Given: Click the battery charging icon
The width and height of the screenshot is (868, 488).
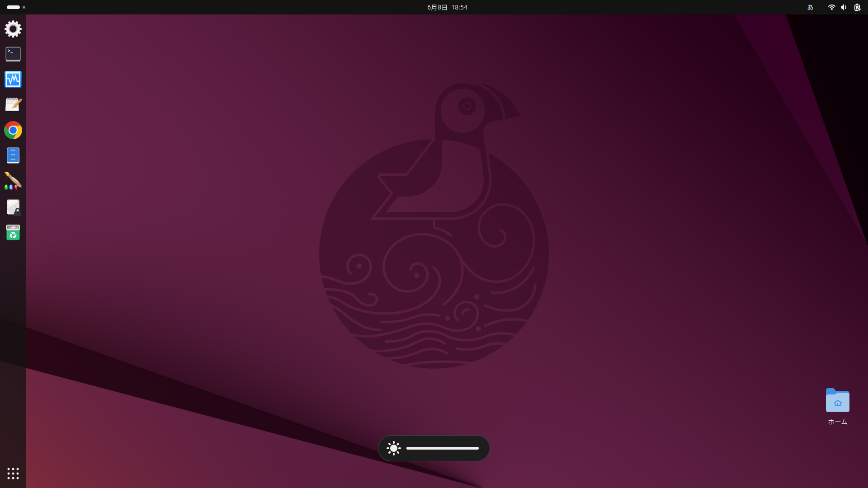Looking at the screenshot, I should 857,7.
